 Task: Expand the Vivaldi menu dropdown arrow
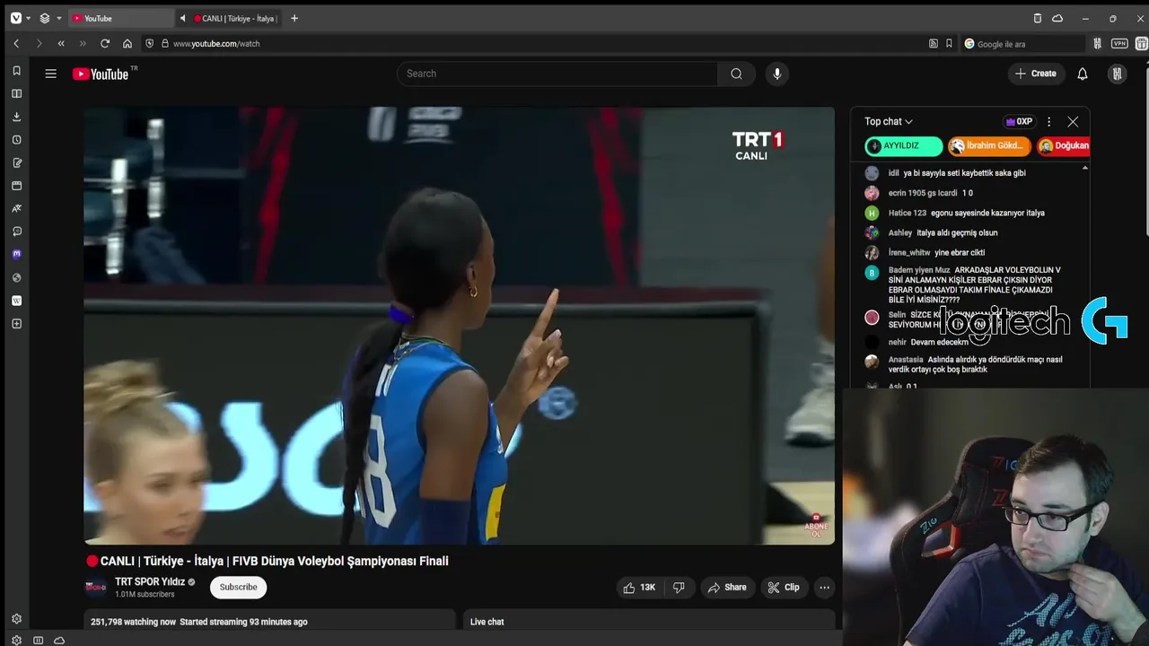coord(29,18)
